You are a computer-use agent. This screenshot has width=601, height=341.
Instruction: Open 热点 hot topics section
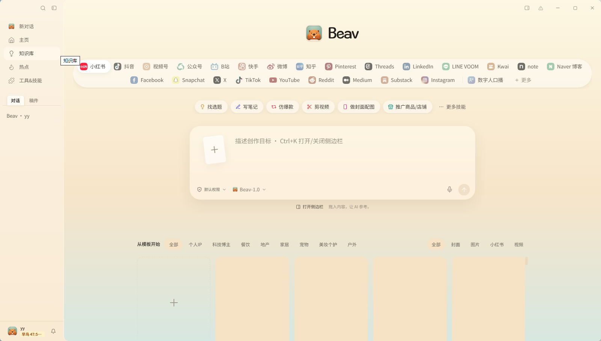click(32, 67)
